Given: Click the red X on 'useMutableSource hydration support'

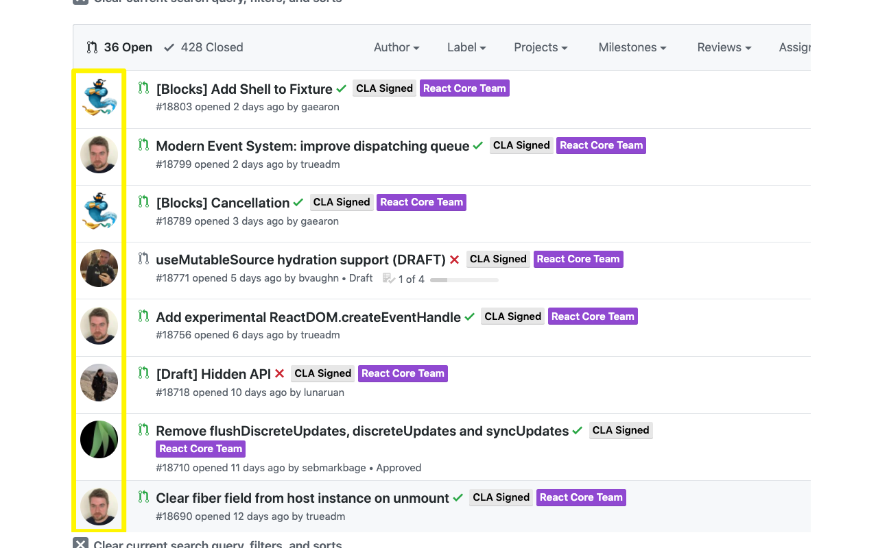Looking at the screenshot, I should tap(454, 260).
